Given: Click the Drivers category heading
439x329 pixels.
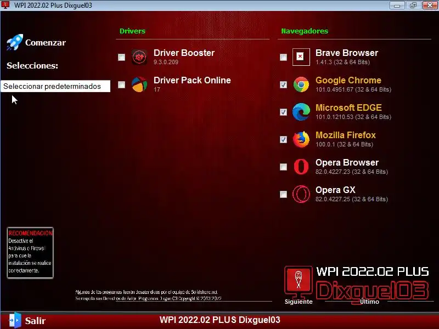Looking at the screenshot, I should 132,31.
